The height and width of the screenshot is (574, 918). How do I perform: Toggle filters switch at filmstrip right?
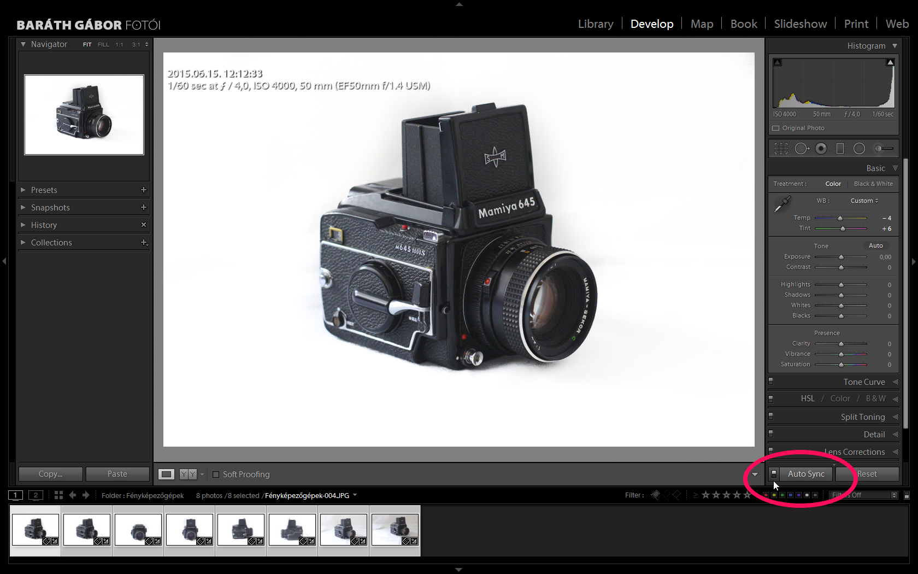907,495
